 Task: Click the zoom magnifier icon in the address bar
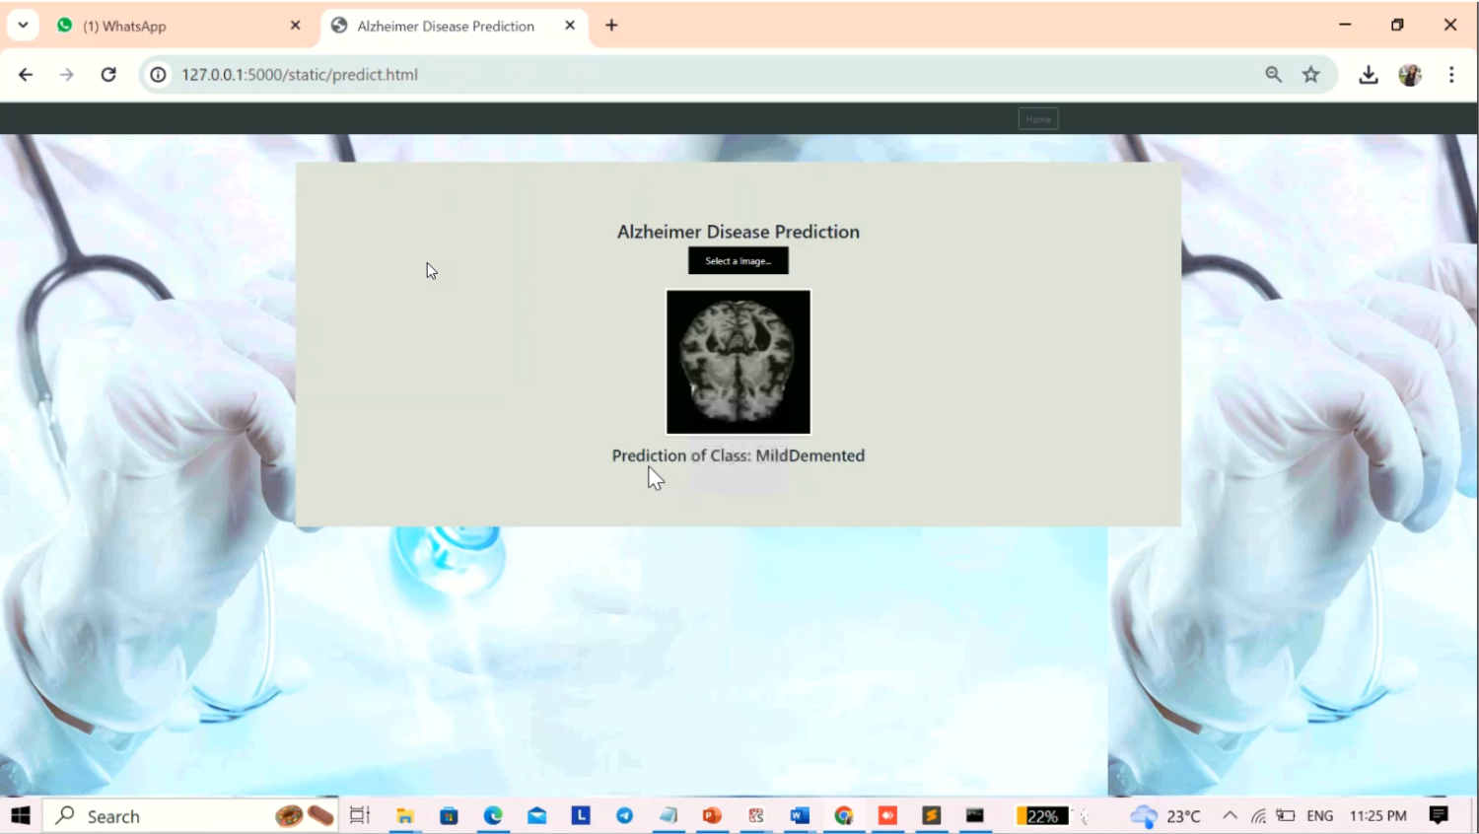(x=1273, y=74)
